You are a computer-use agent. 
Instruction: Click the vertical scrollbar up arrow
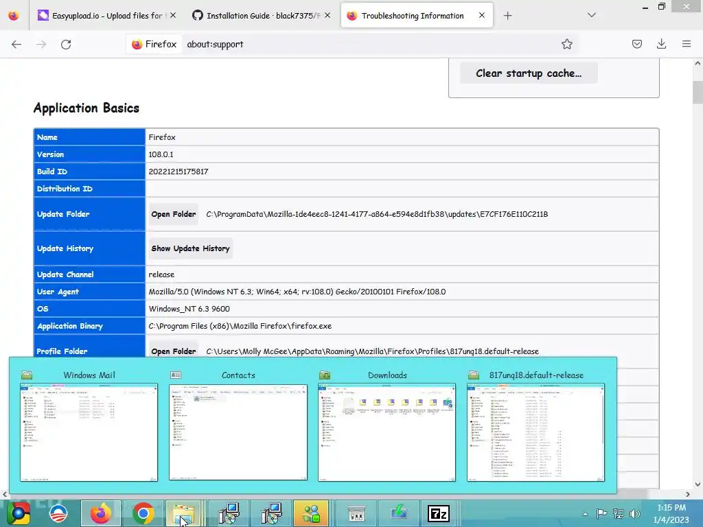[x=698, y=63]
